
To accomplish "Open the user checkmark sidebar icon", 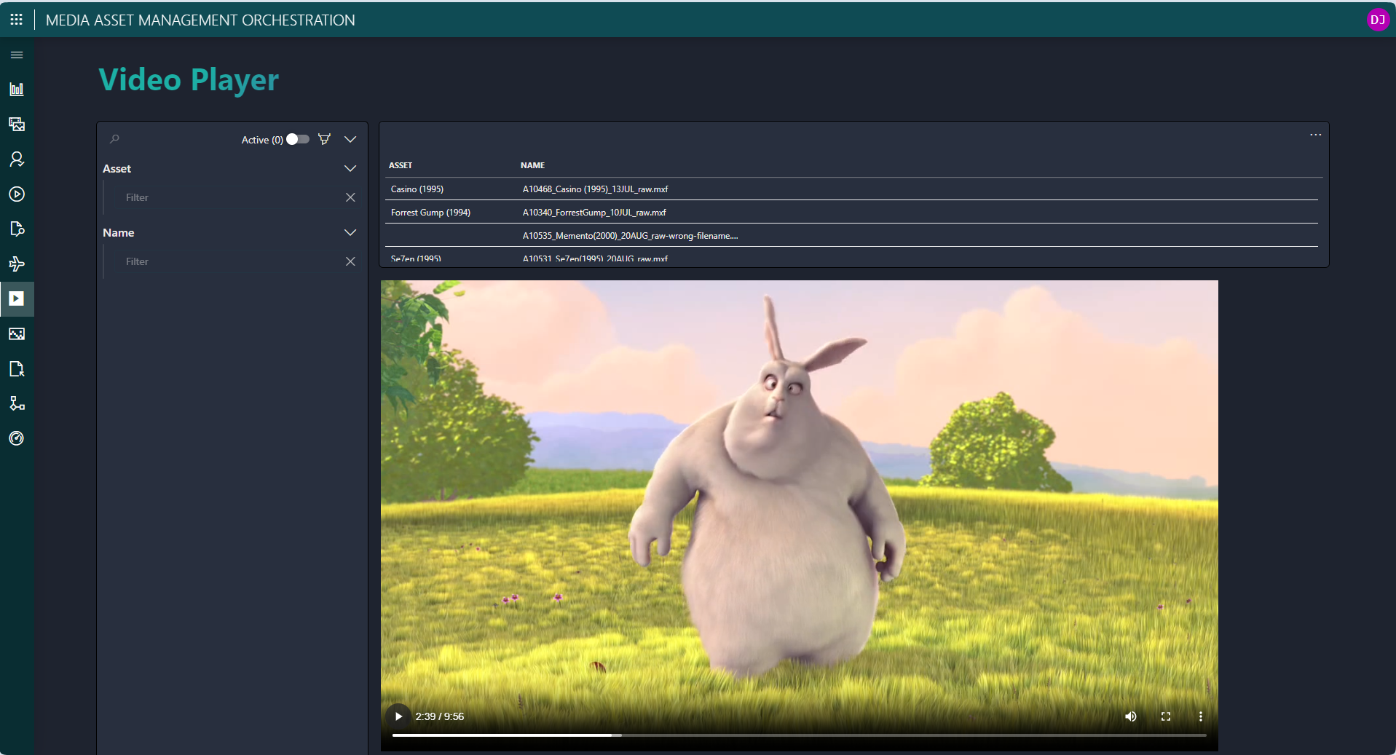I will point(17,159).
